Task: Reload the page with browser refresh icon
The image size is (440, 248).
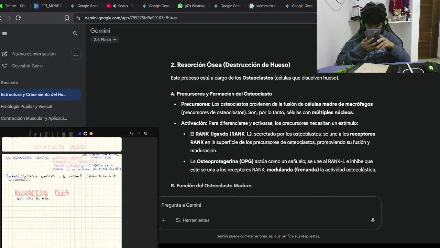Action: (x=18, y=18)
